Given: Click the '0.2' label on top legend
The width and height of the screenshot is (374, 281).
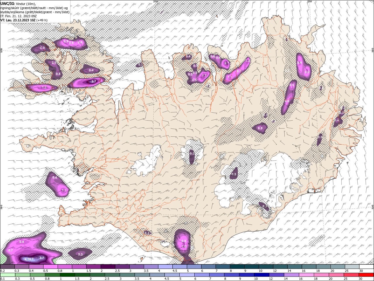Looking at the screenshot, I should tap(2, 271).
